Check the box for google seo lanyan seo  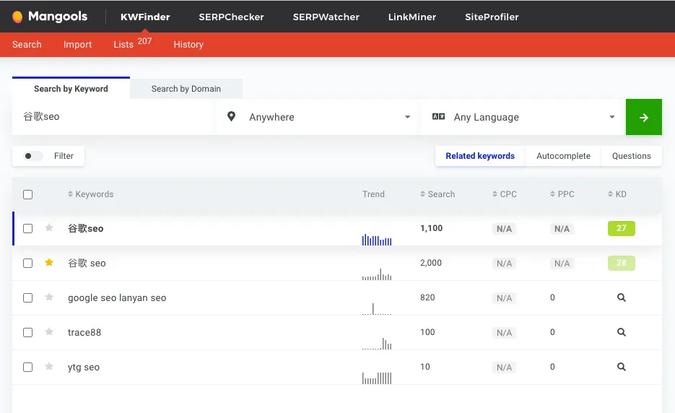pyautogui.click(x=27, y=298)
